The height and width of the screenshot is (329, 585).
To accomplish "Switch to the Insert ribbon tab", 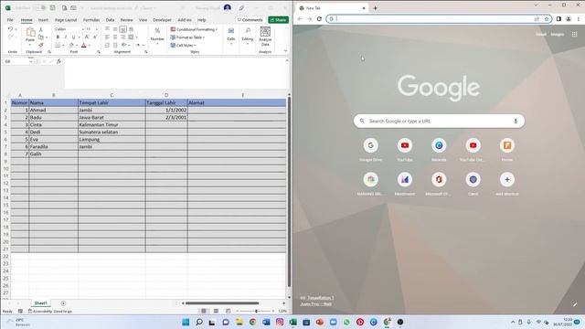I will coord(43,20).
